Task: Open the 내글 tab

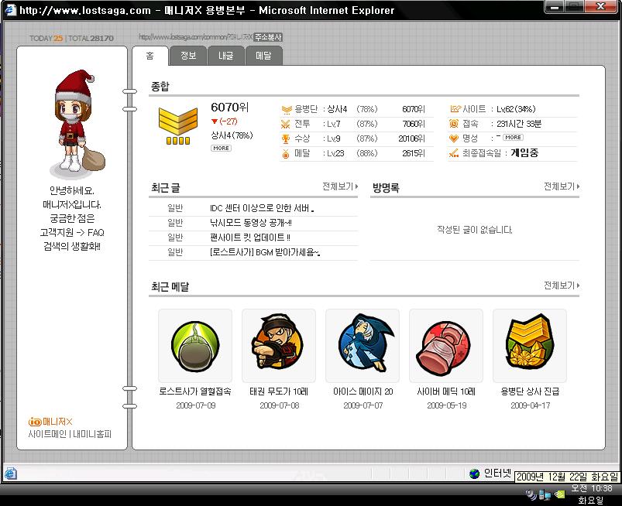Action: pos(226,56)
